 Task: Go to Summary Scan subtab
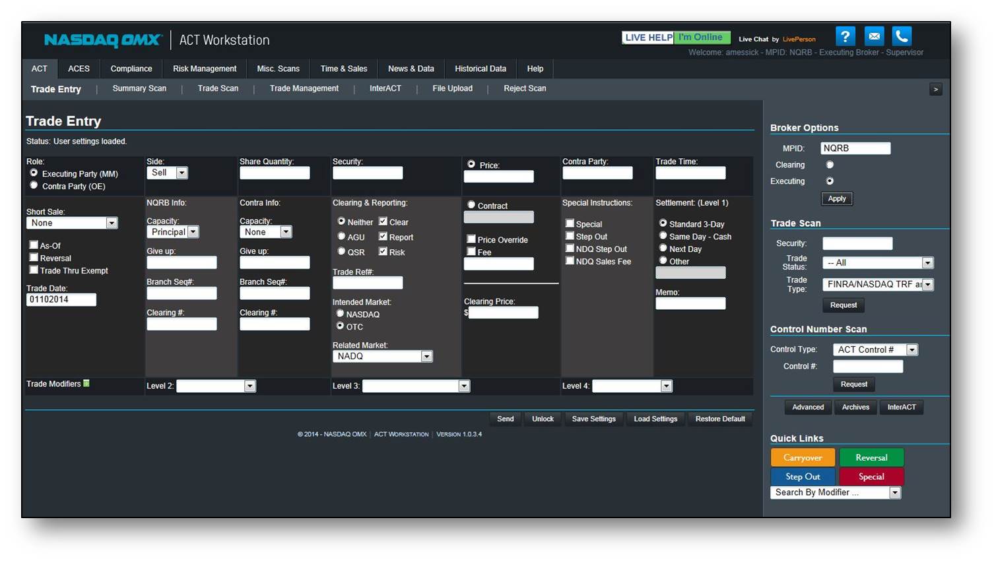coord(139,88)
